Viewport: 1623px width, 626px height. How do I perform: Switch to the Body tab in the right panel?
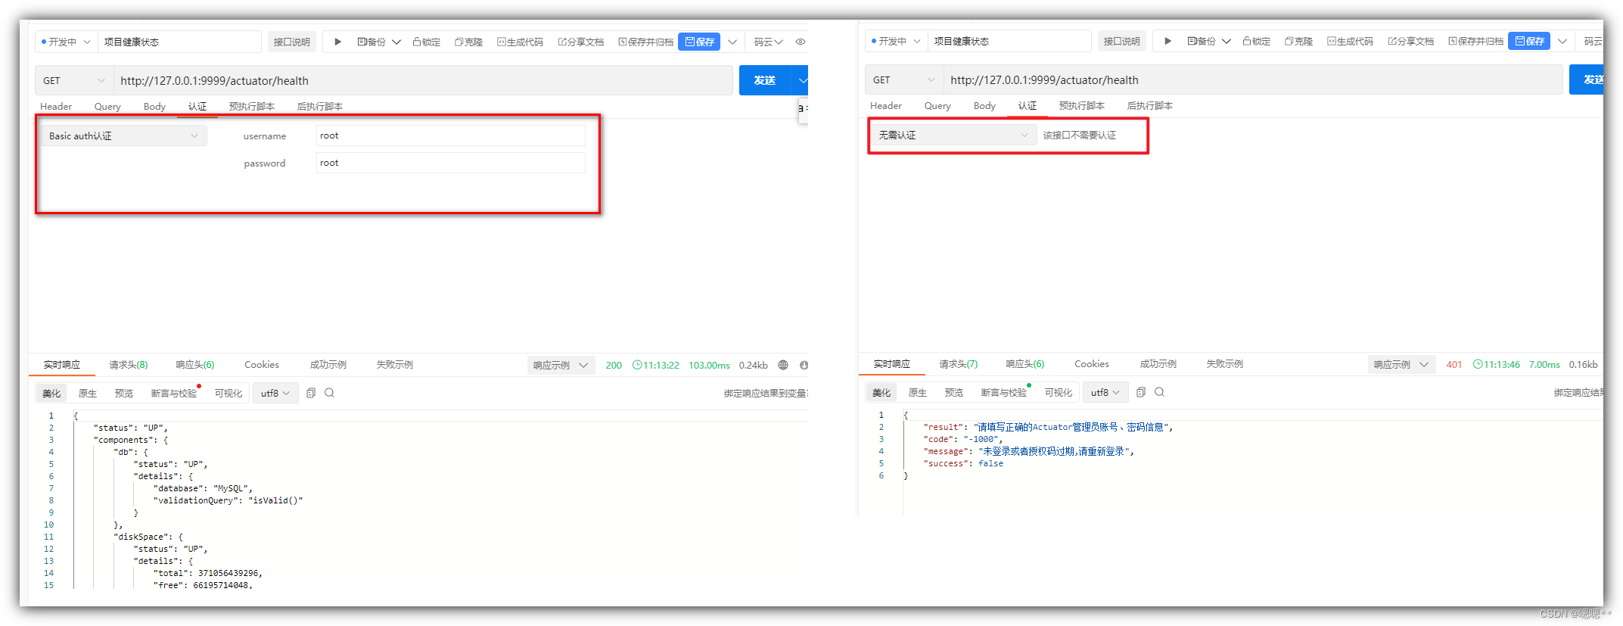984,106
